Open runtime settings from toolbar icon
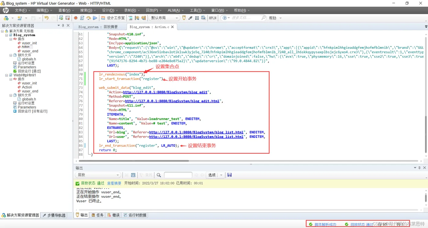 pos(68,18)
